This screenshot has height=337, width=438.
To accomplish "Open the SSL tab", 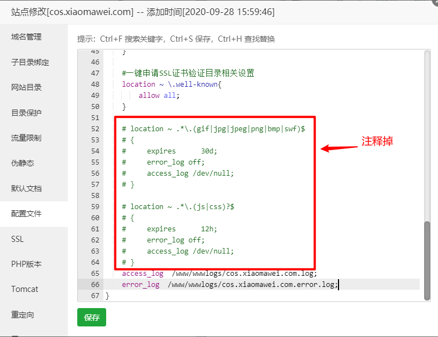I will pyautogui.click(x=17, y=239).
